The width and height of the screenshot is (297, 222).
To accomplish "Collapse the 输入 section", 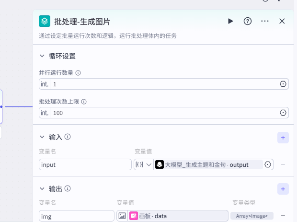I will click(42, 137).
